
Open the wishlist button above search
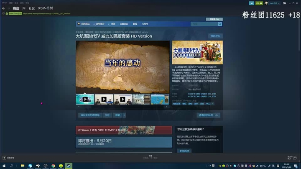point(214,19)
